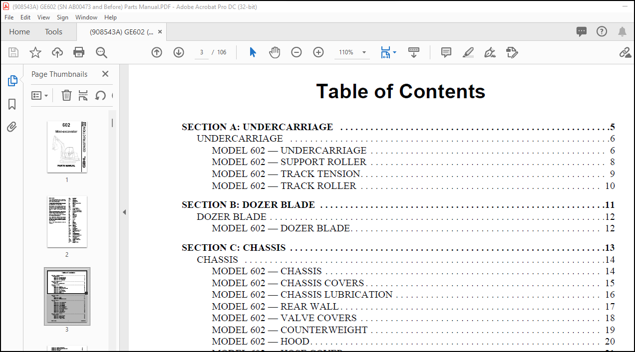635x352 pixels.
Task: Close the GE602 document tab
Action: (160, 32)
